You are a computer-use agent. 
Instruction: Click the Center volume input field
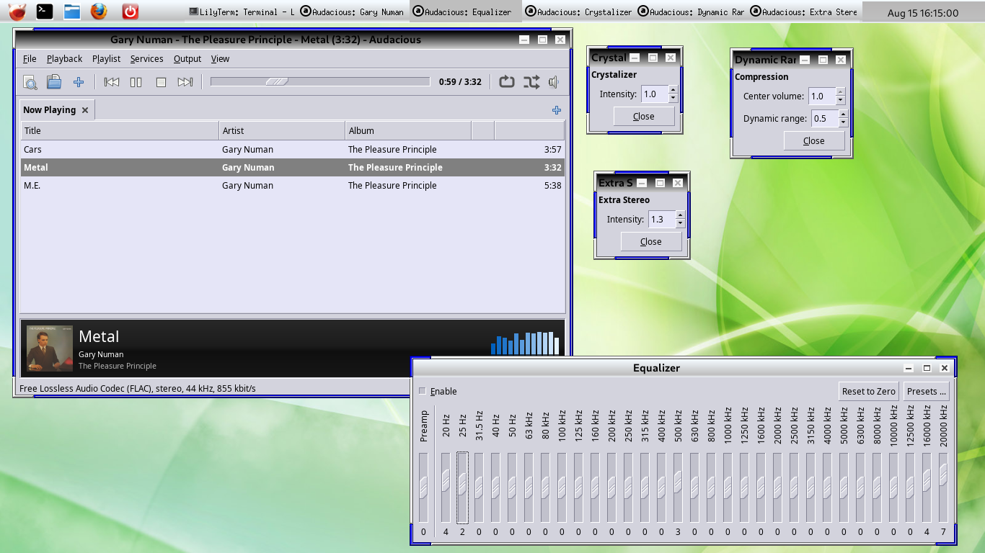coord(822,96)
